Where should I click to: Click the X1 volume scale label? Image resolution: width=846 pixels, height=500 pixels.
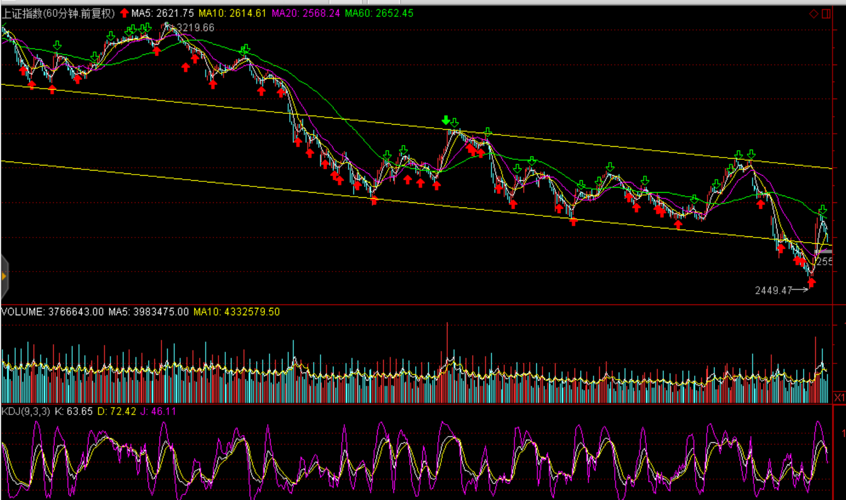(x=839, y=397)
